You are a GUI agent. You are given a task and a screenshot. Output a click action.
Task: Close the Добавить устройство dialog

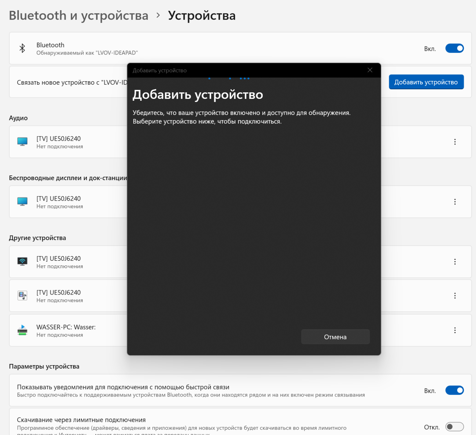coord(370,70)
